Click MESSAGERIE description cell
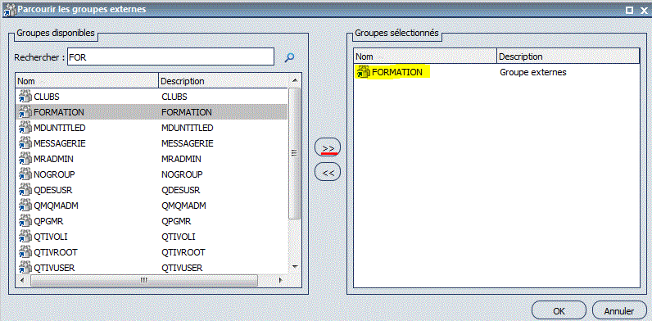The height and width of the screenshot is (321, 652). [187, 143]
